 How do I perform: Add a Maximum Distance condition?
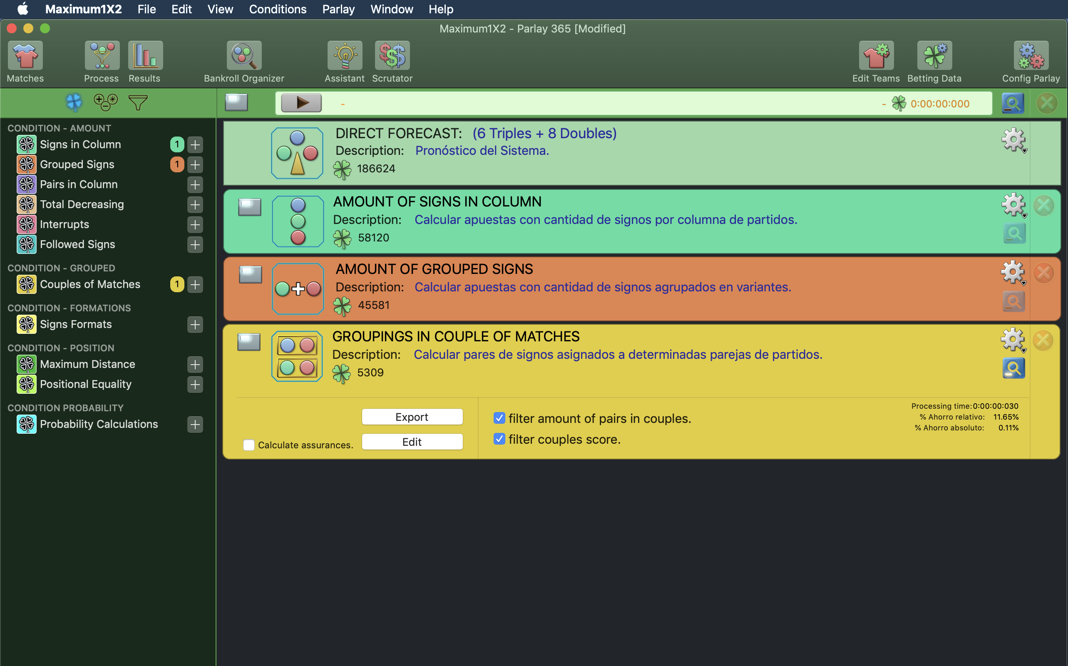[195, 364]
